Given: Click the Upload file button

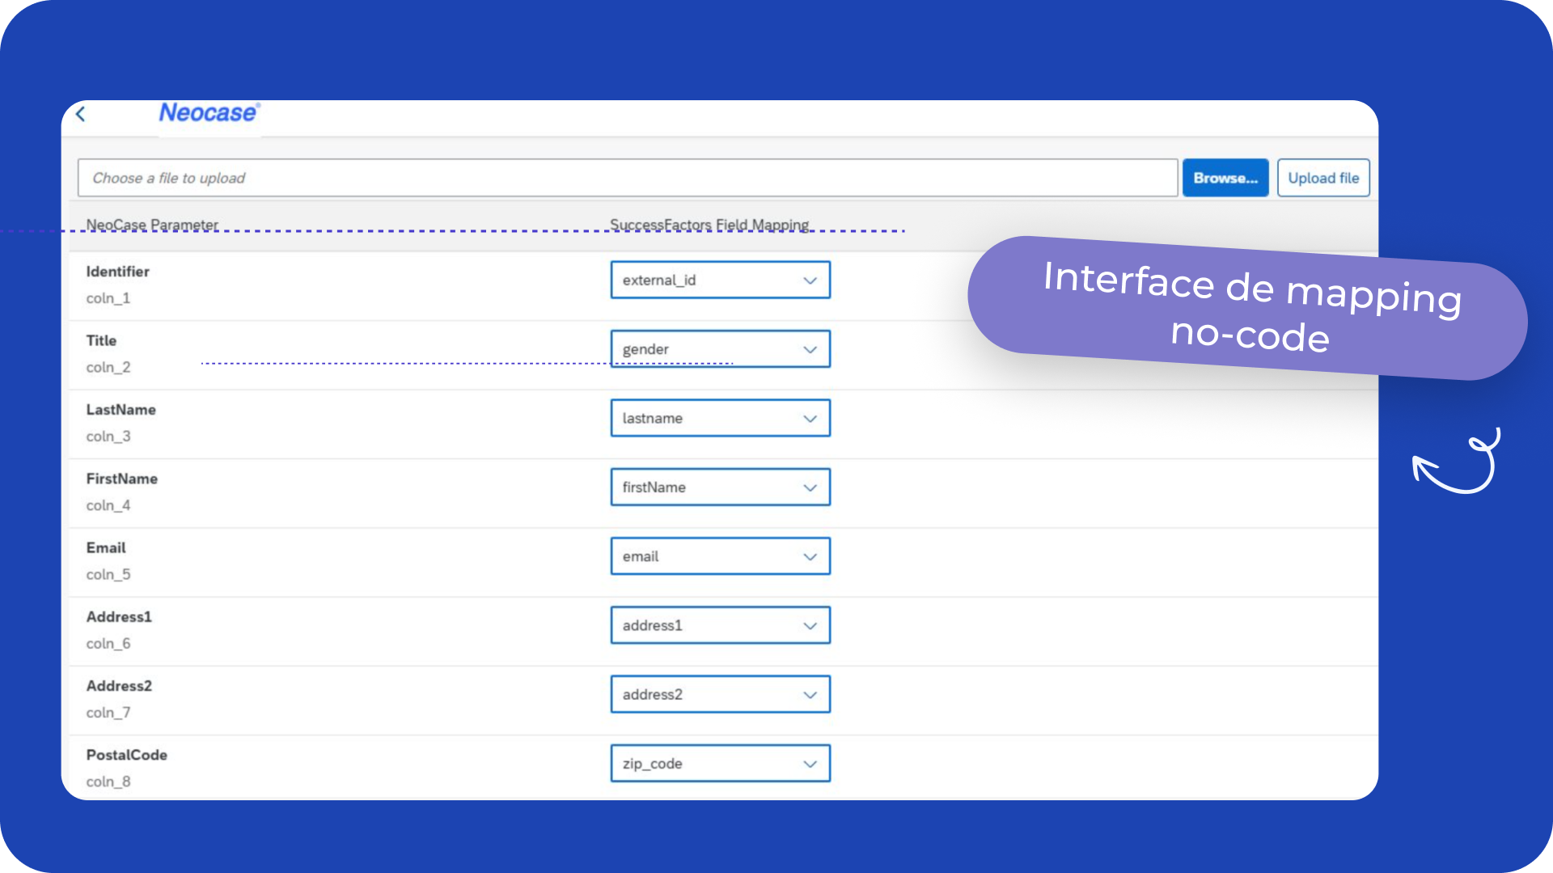Looking at the screenshot, I should (x=1322, y=178).
